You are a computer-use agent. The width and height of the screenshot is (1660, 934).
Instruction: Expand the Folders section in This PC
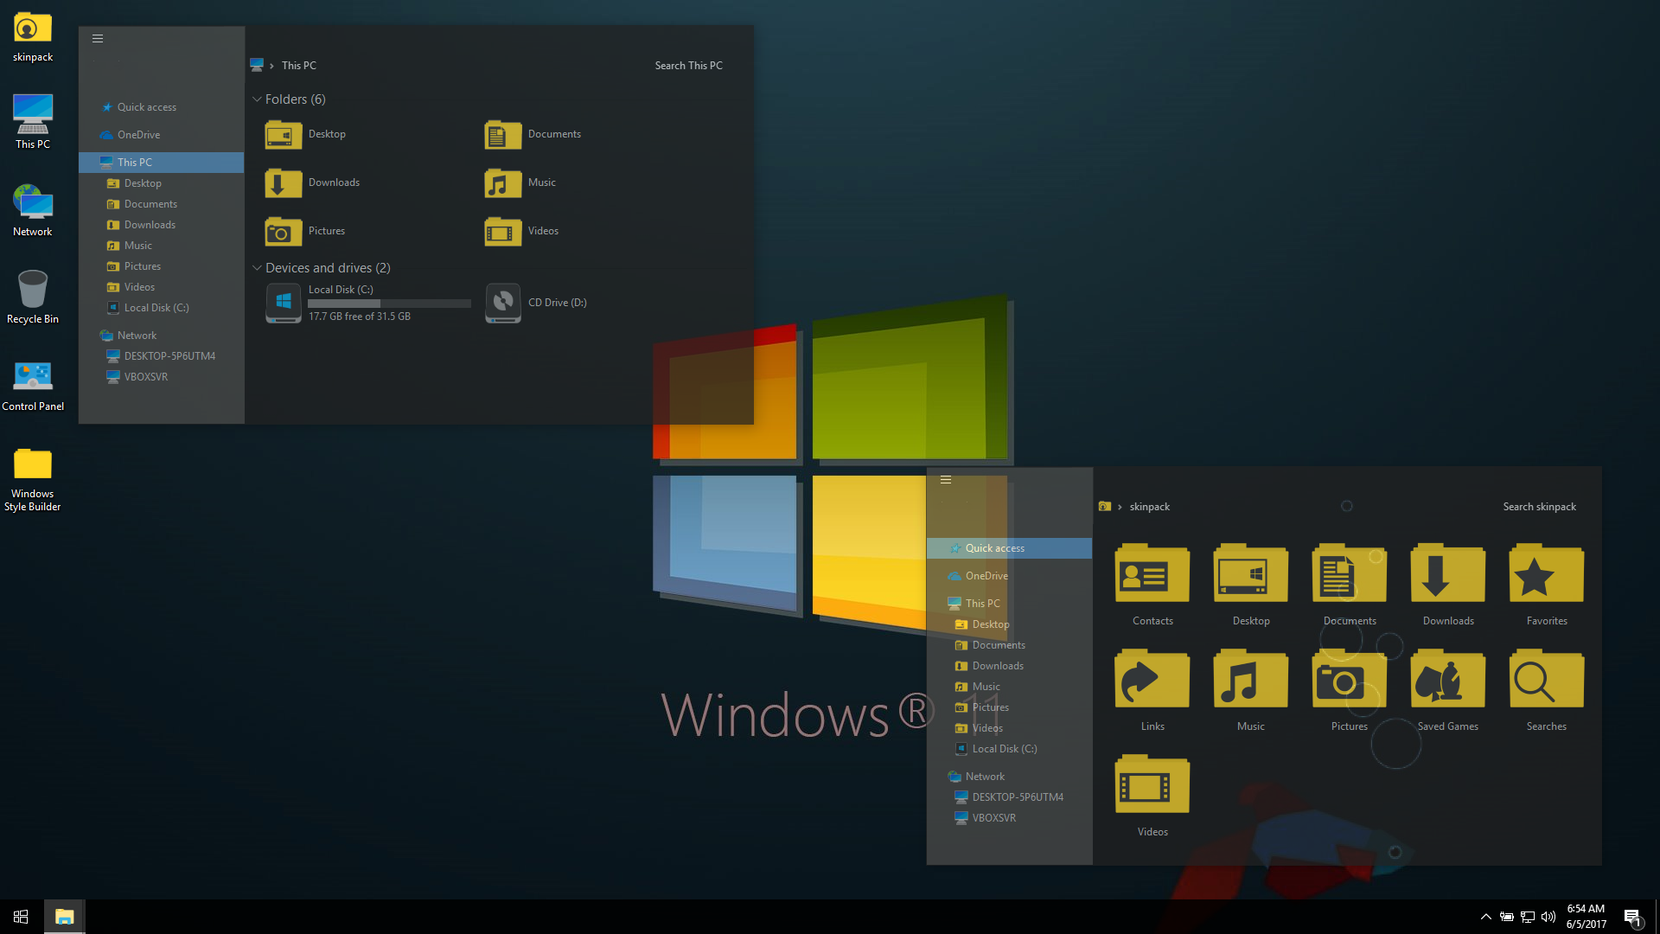click(x=255, y=99)
